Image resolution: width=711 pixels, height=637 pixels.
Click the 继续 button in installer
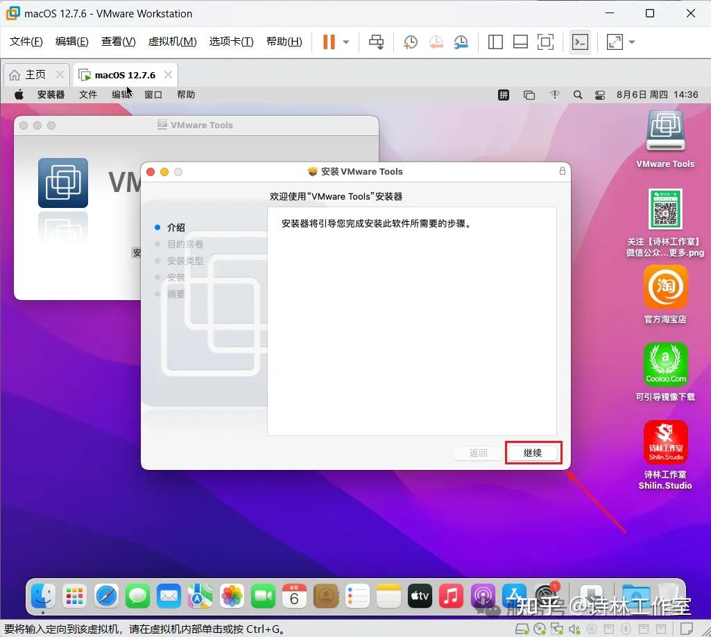pyautogui.click(x=532, y=453)
